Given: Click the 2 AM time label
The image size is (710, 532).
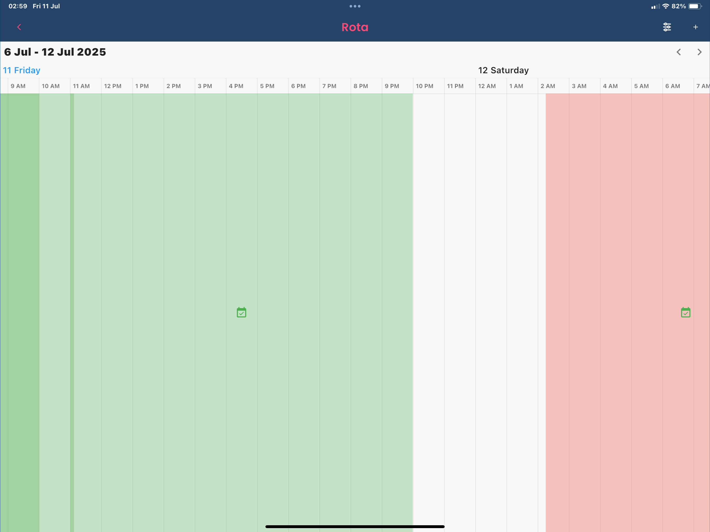Looking at the screenshot, I should click(x=548, y=86).
